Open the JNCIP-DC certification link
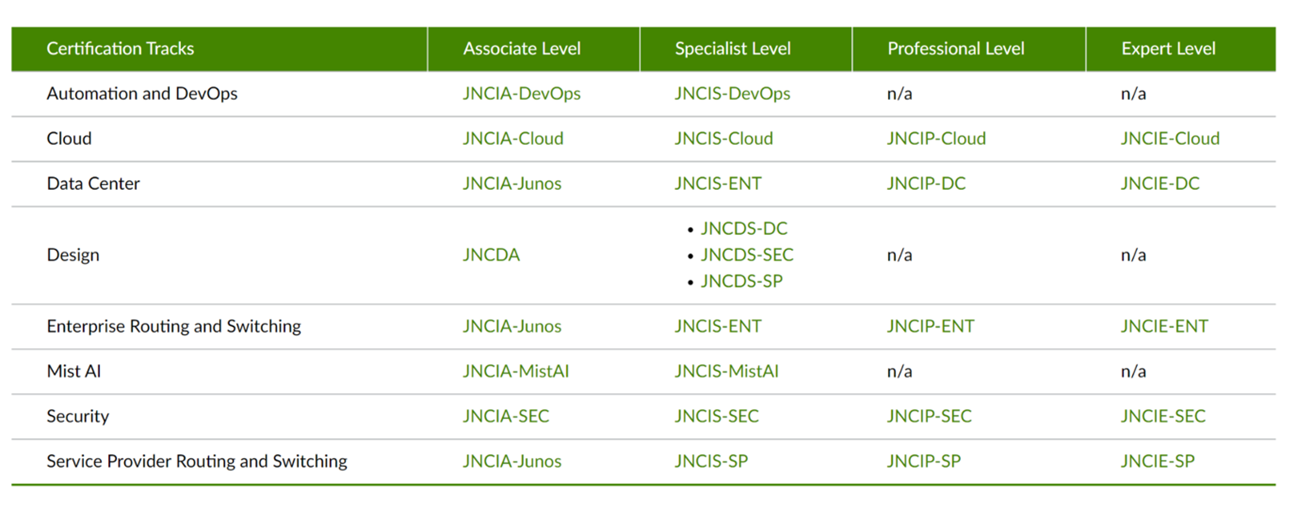The image size is (1300, 508). [926, 183]
